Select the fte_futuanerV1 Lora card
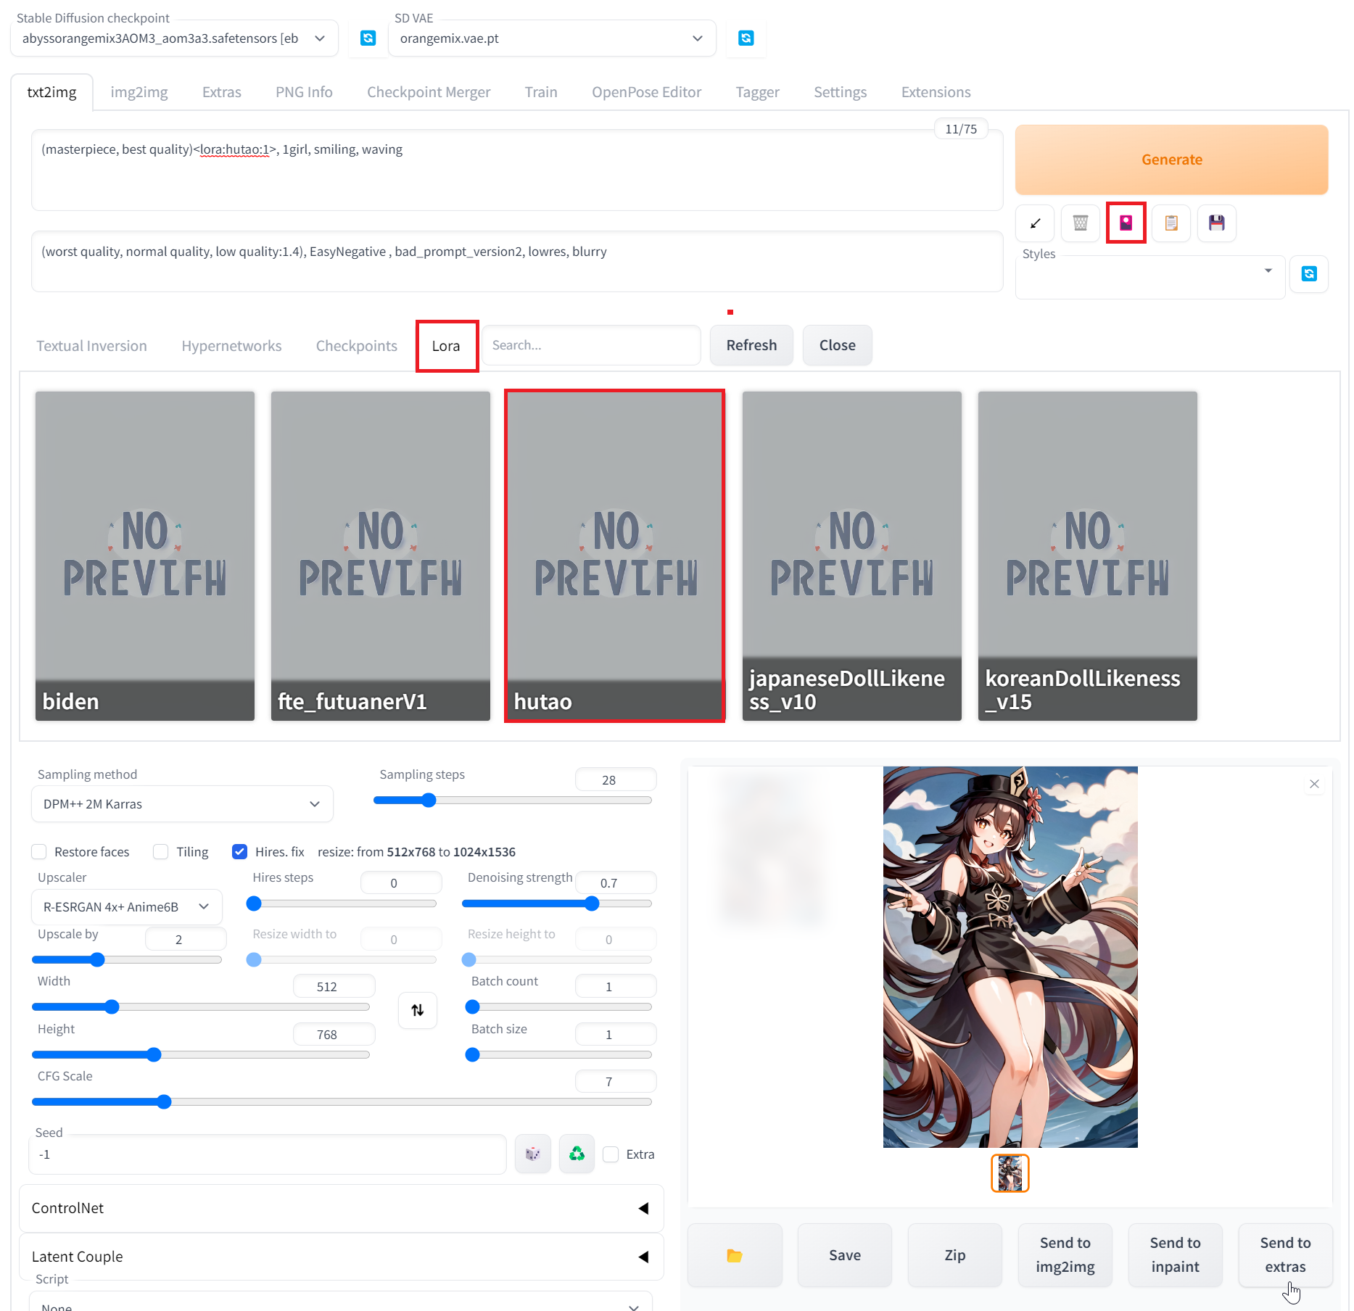The image size is (1354, 1311). [x=381, y=556]
